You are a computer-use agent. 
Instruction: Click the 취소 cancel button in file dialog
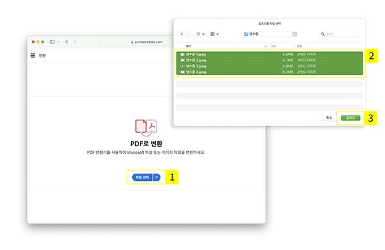(329, 118)
